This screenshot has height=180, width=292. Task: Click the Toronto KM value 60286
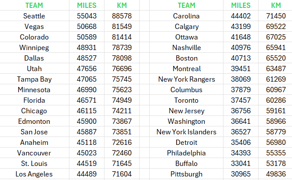click(x=276, y=100)
